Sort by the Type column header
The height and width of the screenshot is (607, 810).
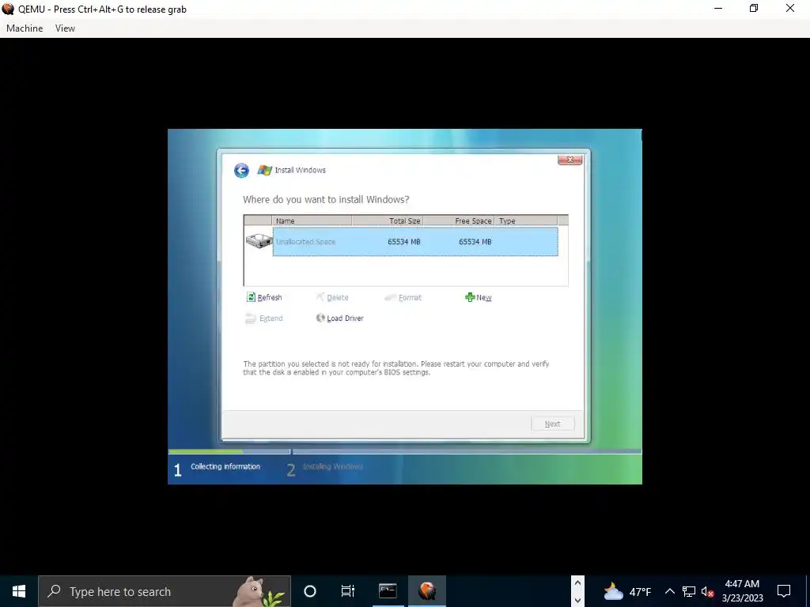526,221
